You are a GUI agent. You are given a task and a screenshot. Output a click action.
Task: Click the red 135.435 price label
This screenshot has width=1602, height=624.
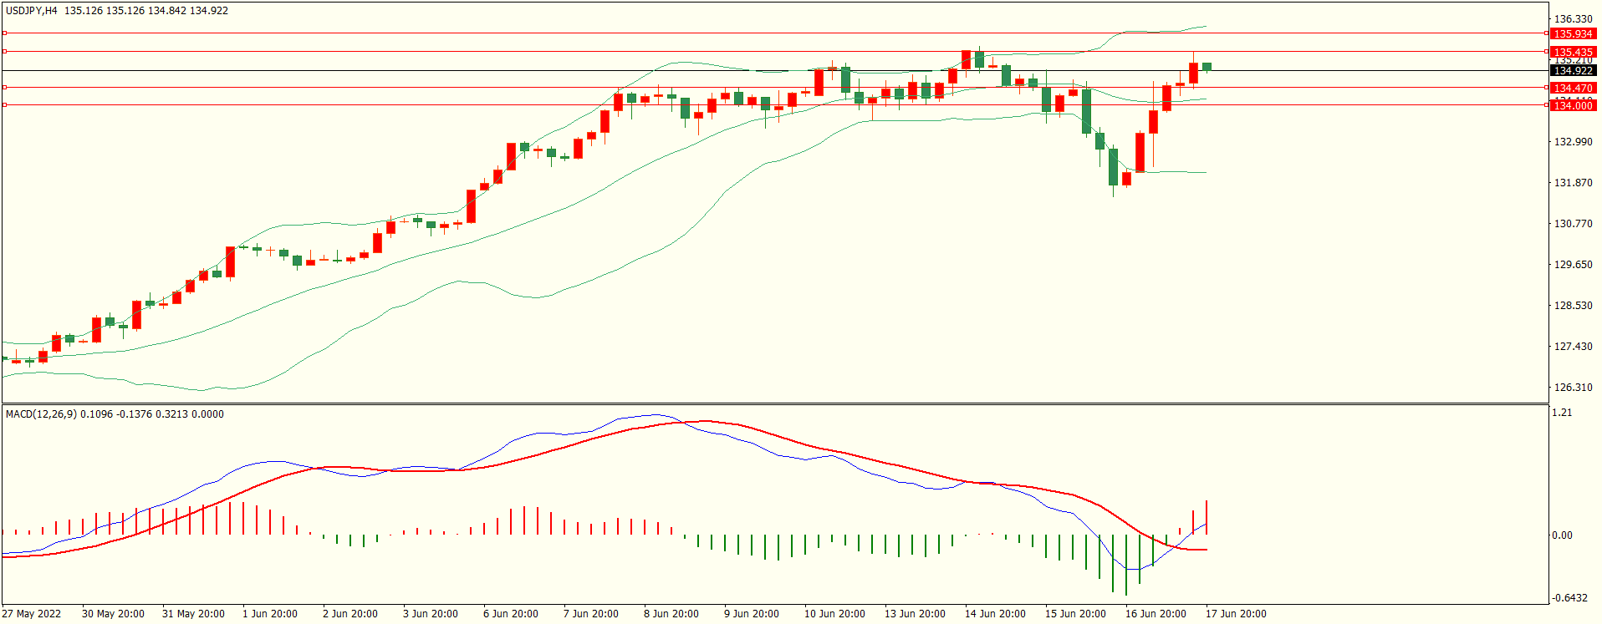[1573, 52]
